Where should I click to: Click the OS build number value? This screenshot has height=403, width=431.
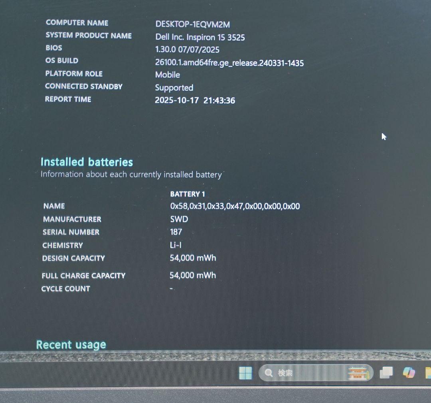pyautogui.click(x=229, y=63)
